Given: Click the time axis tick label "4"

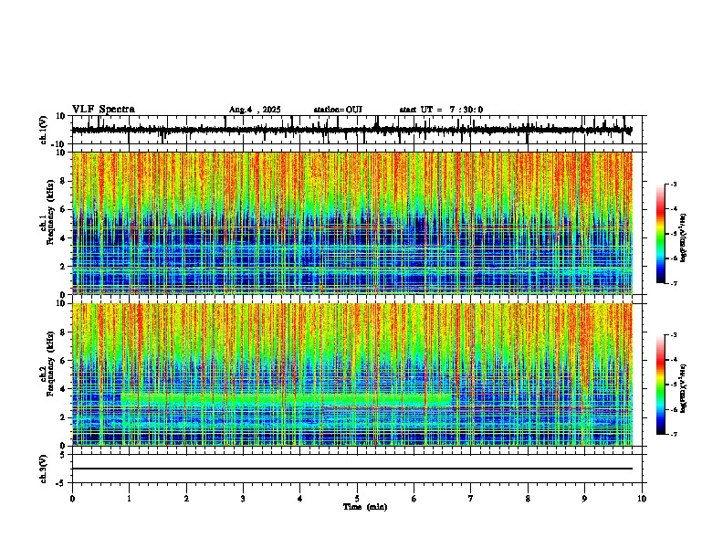Looking at the screenshot, I should [x=300, y=499].
